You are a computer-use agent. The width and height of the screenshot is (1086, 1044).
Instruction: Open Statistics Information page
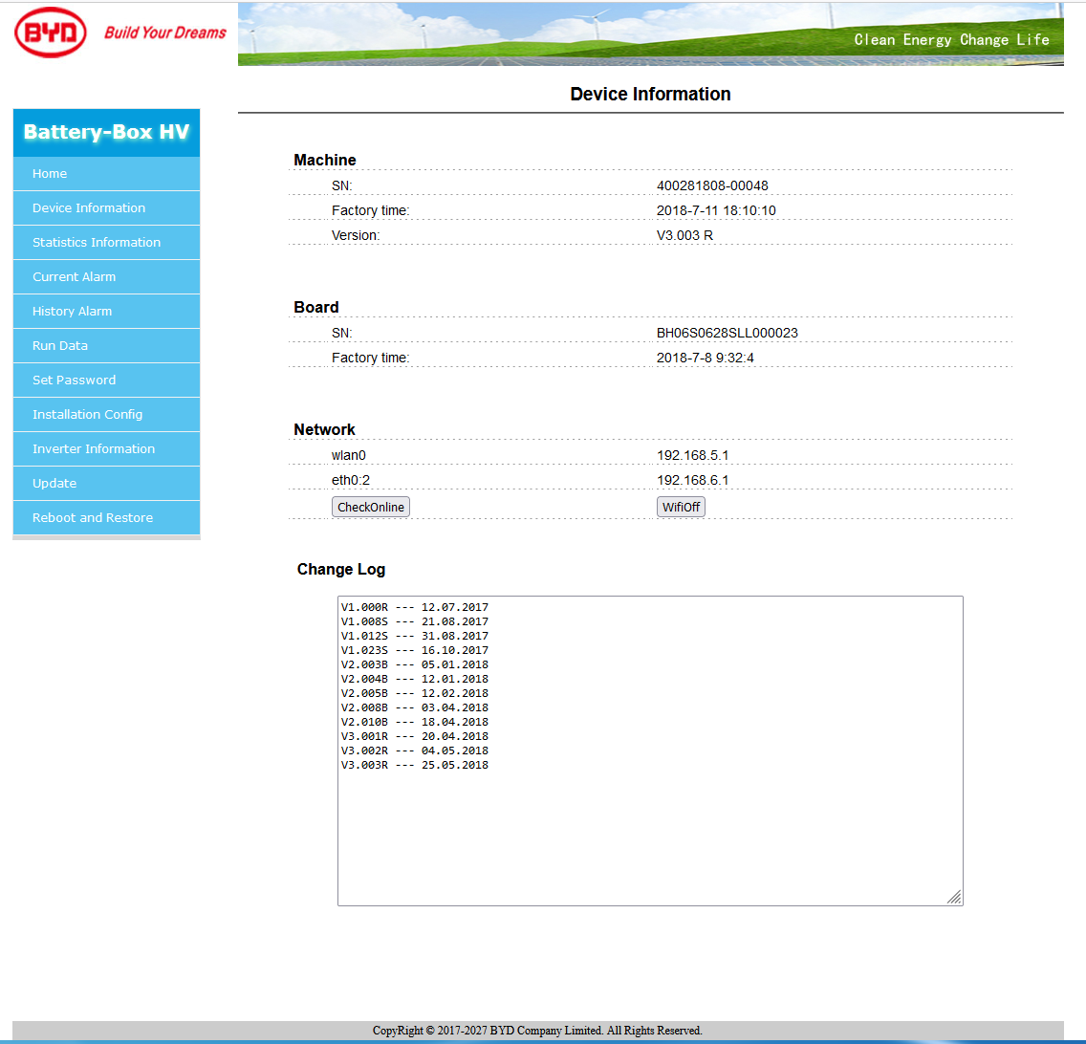pos(97,243)
